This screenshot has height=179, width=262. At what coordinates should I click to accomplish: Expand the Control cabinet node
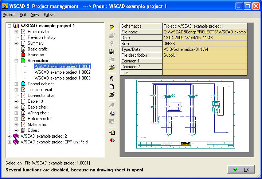pos(16,84)
